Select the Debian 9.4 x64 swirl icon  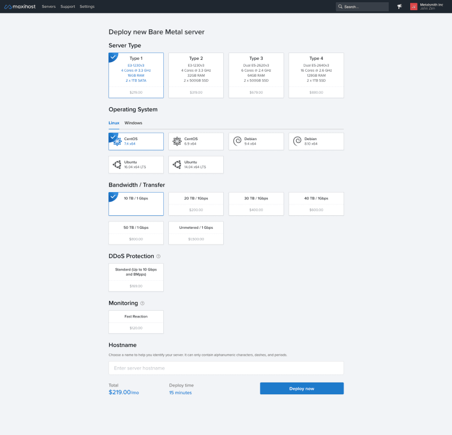(x=238, y=141)
